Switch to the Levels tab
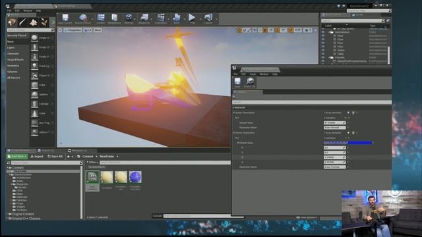Screen dimensions: 422x237 [359, 14]
